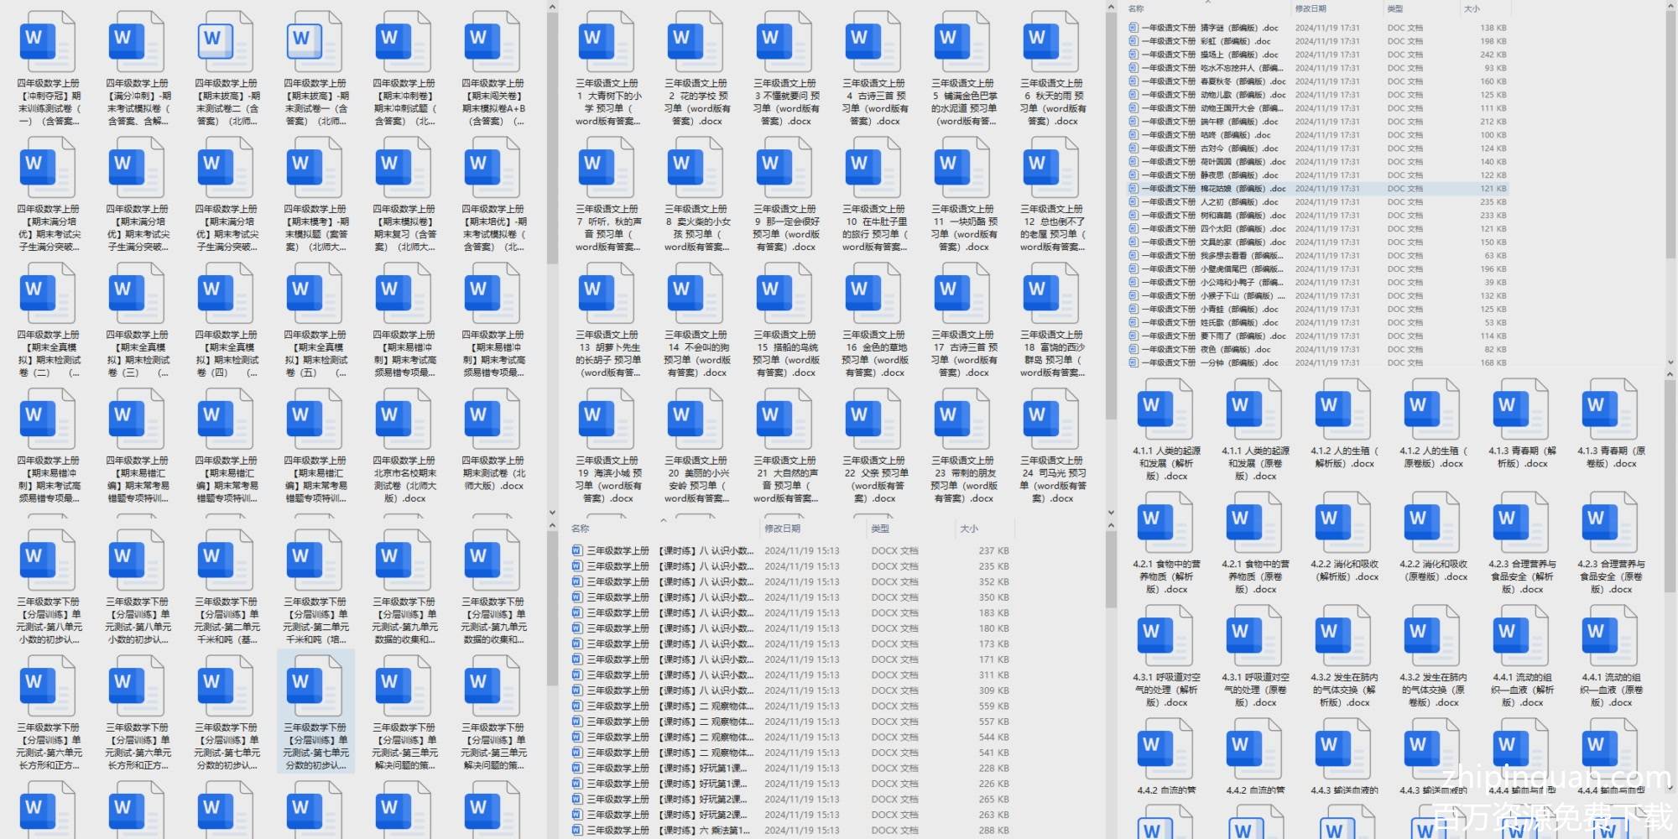This screenshot has width=1678, height=839.
Task: Select '一年级语文下册 一分钟（部编版）.doc' list item
Action: [1208, 363]
